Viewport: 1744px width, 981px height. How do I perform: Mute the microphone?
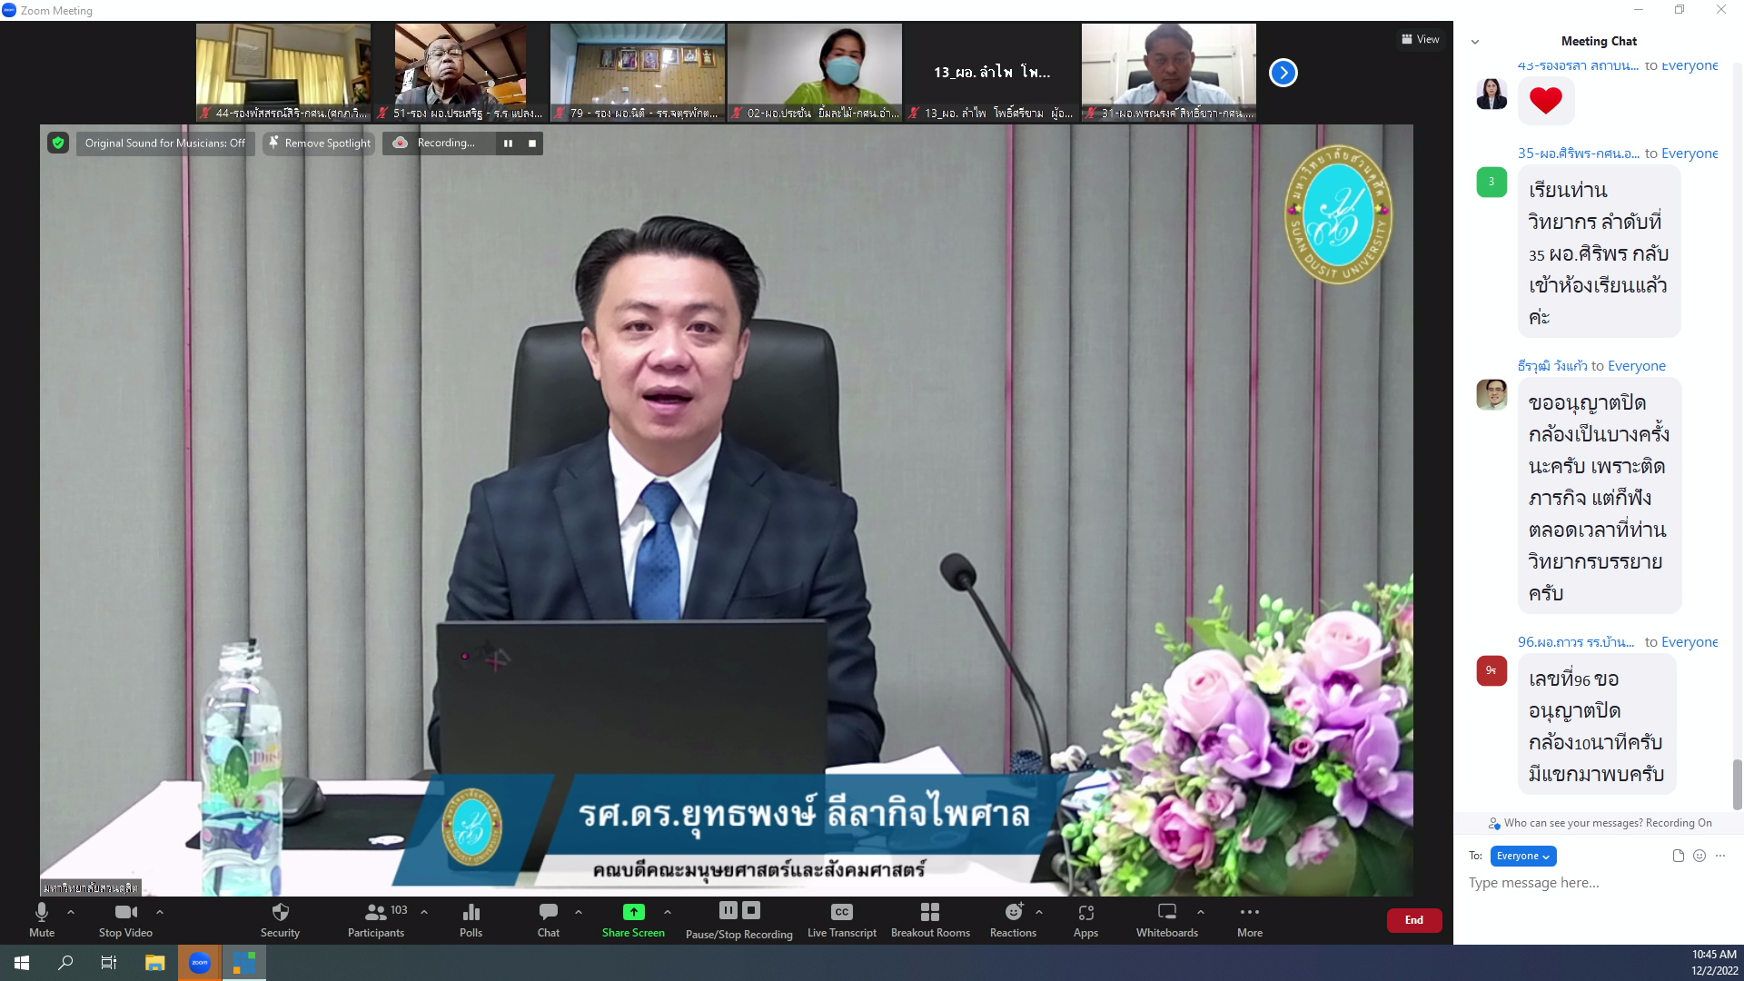(x=42, y=919)
